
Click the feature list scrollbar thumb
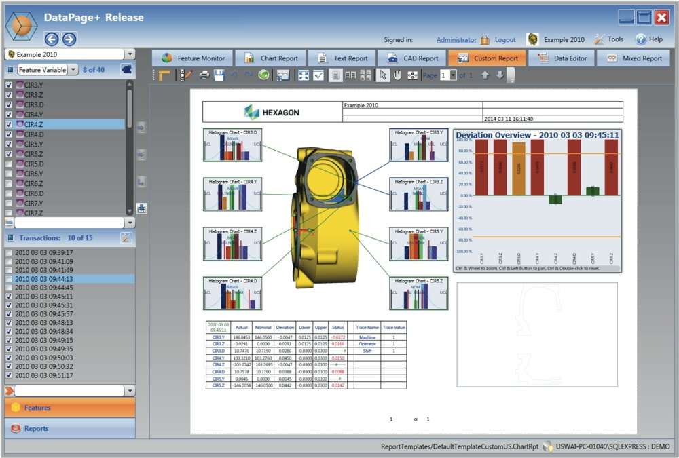[129, 108]
